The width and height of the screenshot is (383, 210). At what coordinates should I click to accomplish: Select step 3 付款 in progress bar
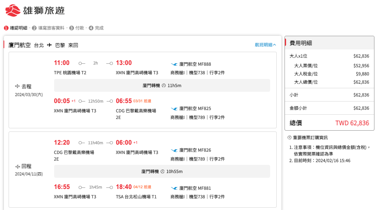77,28
